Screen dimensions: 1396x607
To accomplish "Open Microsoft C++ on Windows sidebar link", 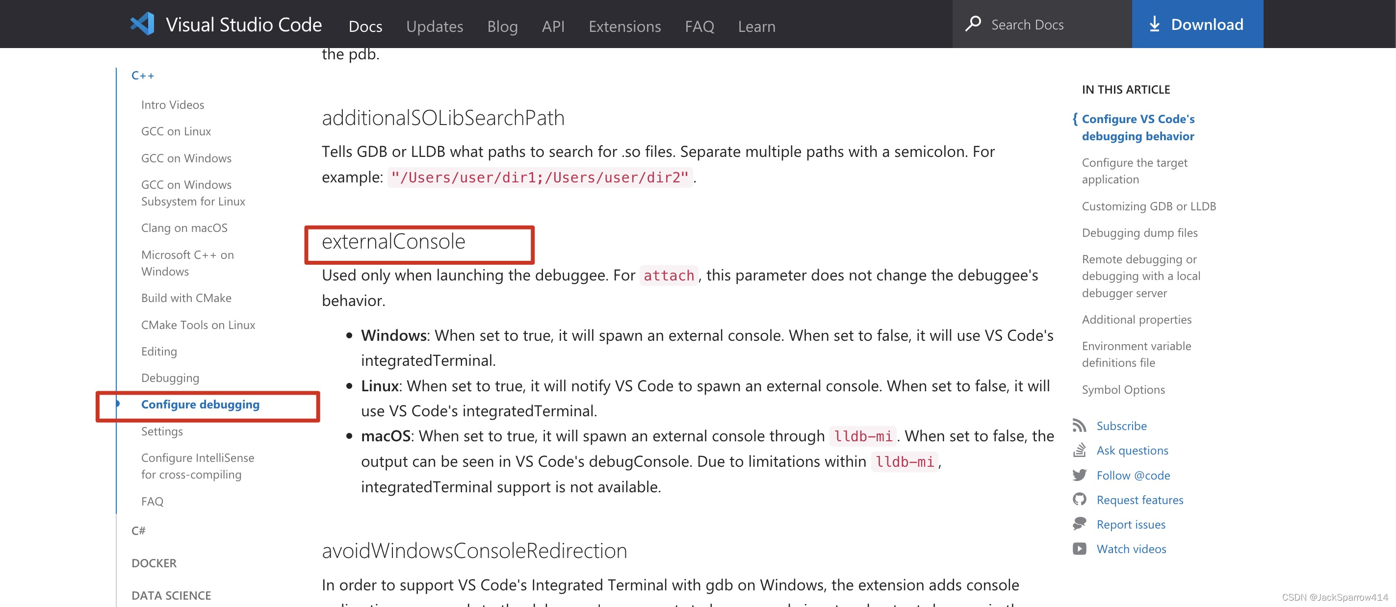I will pos(187,263).
